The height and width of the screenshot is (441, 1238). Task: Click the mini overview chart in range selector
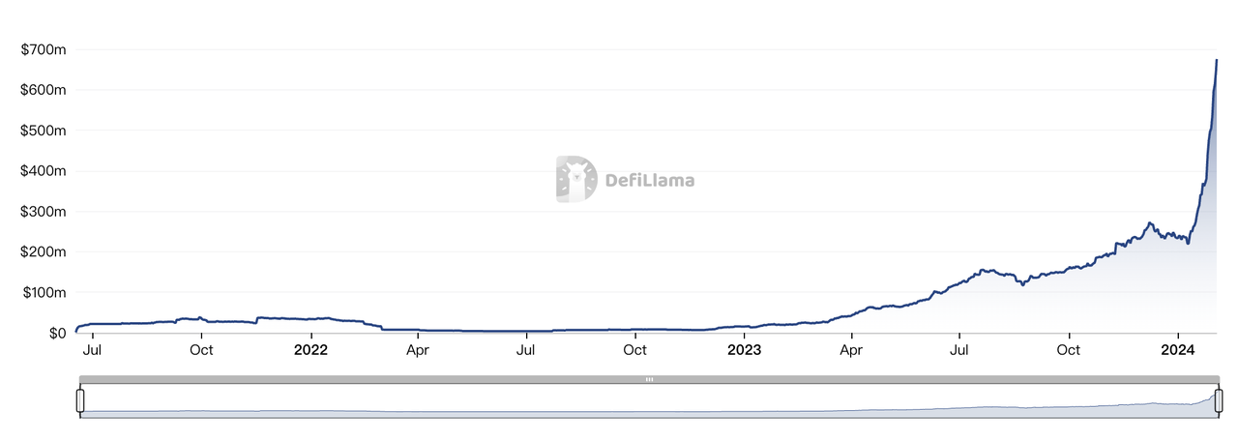tap(650, 400)
